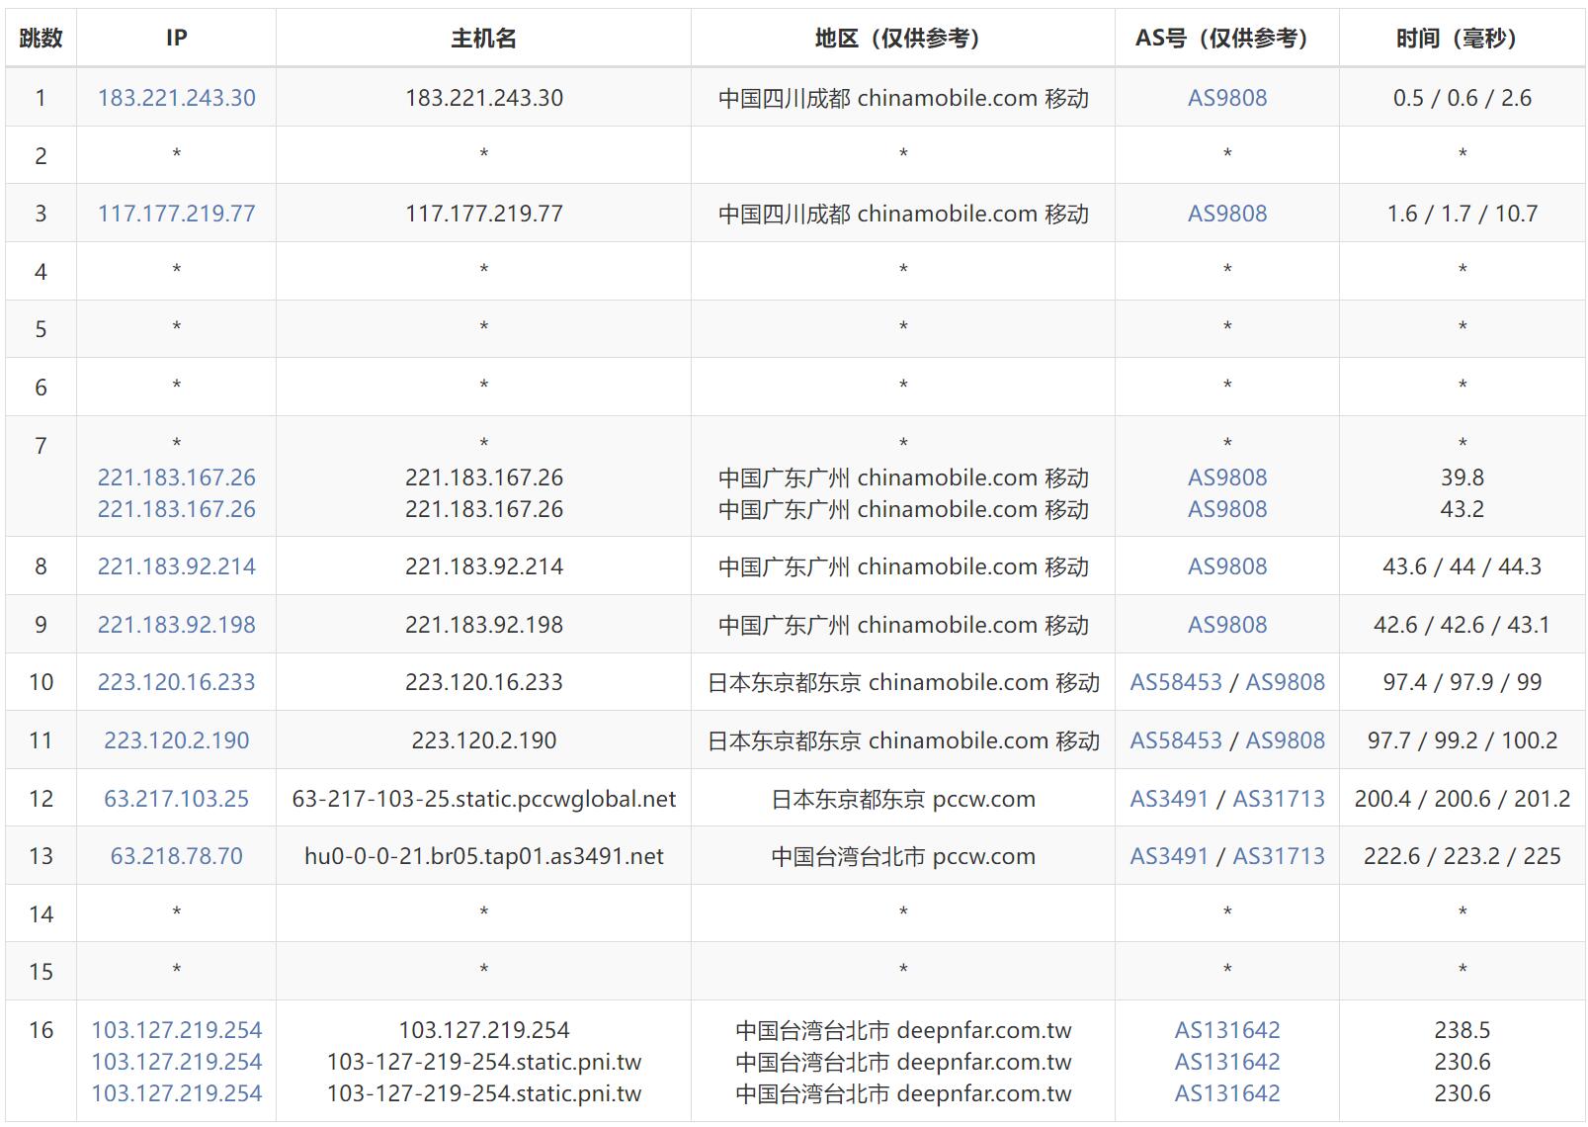1588x1127 pixels.
Task: Click AS31713 link in hop 12 row
Action: [x=1279, y=799]
